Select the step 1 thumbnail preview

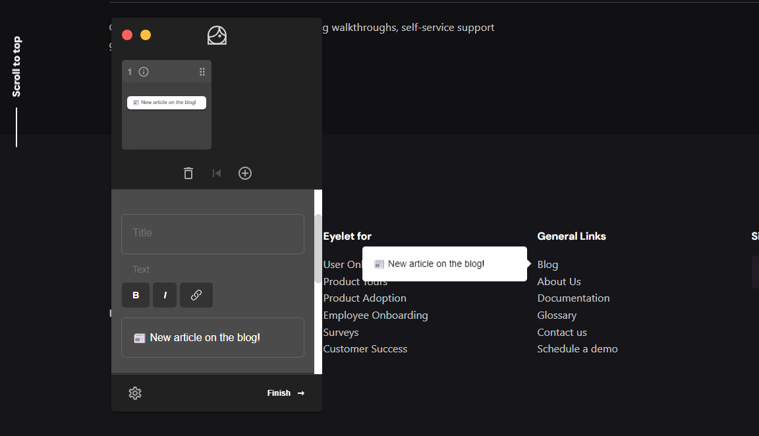(167, 113)
